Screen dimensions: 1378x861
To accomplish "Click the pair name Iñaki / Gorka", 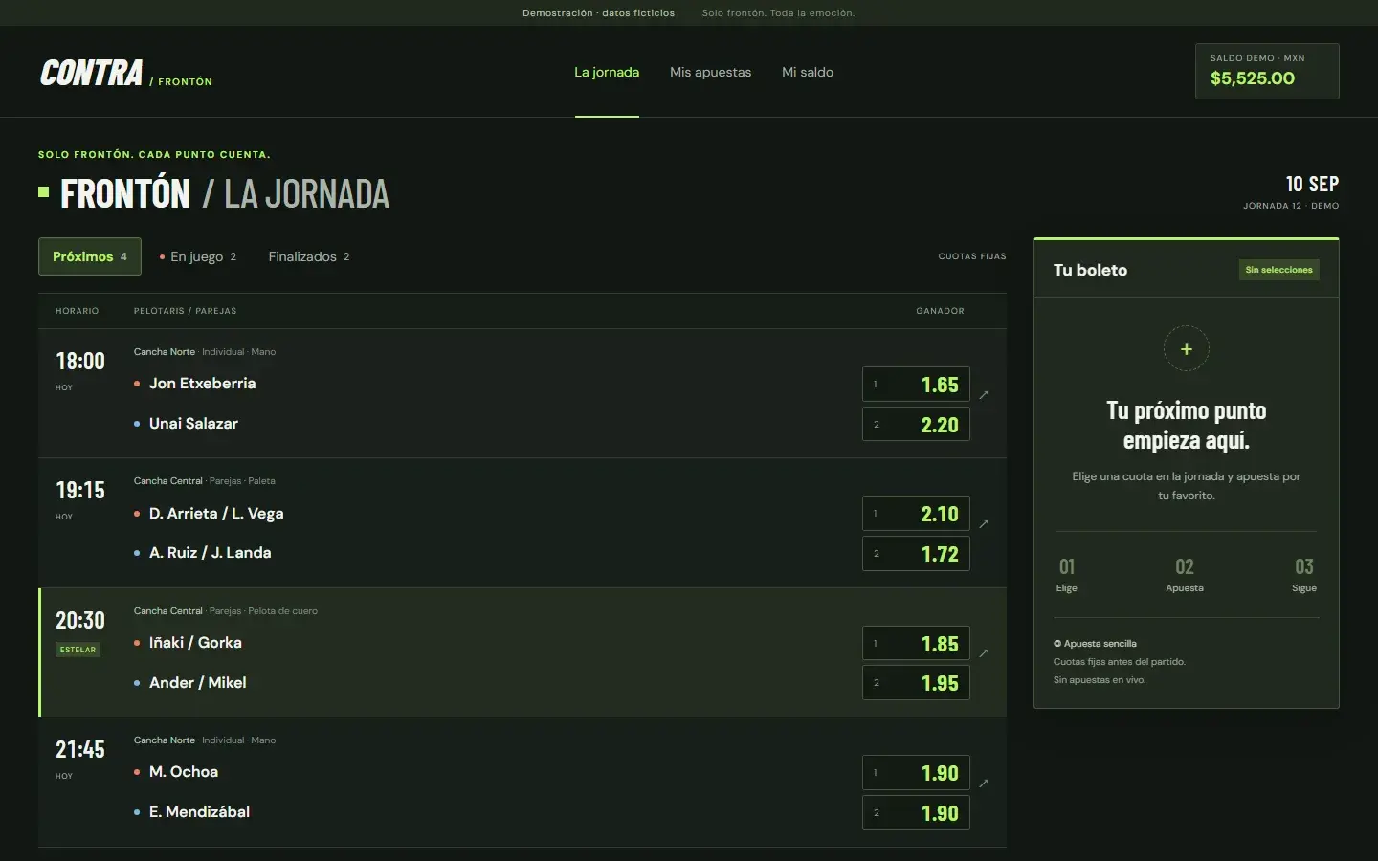I will (195, 643).
